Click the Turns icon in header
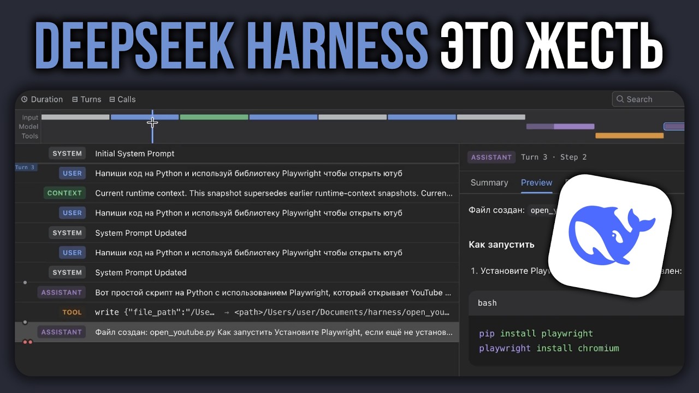This screenshot has width=699, height=393. [x=75, y=99]
